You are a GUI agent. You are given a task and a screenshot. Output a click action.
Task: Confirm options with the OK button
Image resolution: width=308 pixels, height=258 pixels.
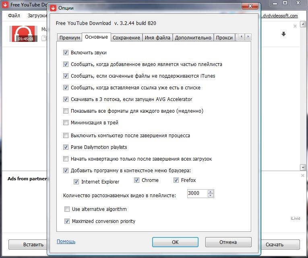175,242
